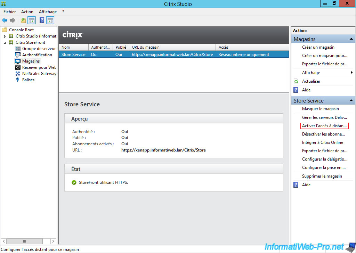Open the Affichage submenu arrow in Actions
This screenshot has width=356, height=253.
tap(352, 73)
